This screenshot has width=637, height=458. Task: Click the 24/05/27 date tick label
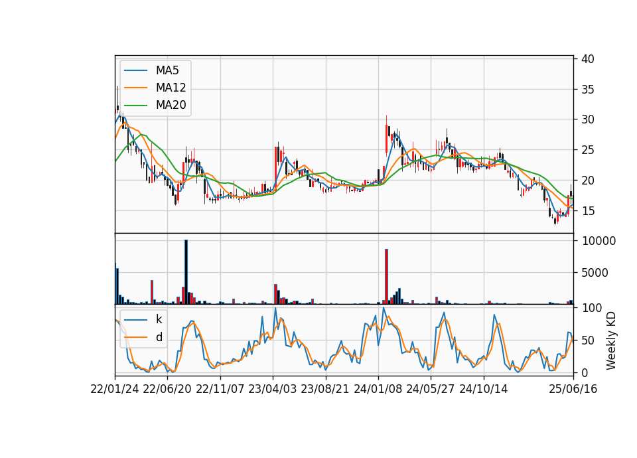(x=430, y=389)
